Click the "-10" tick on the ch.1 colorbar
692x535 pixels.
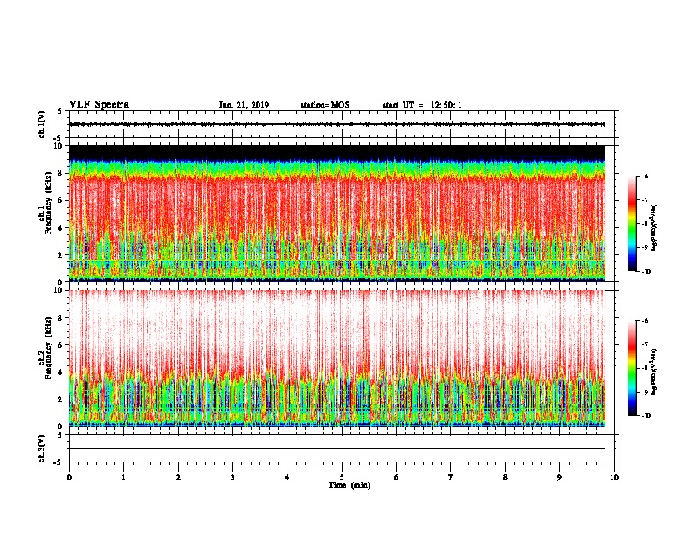(646, 272)
